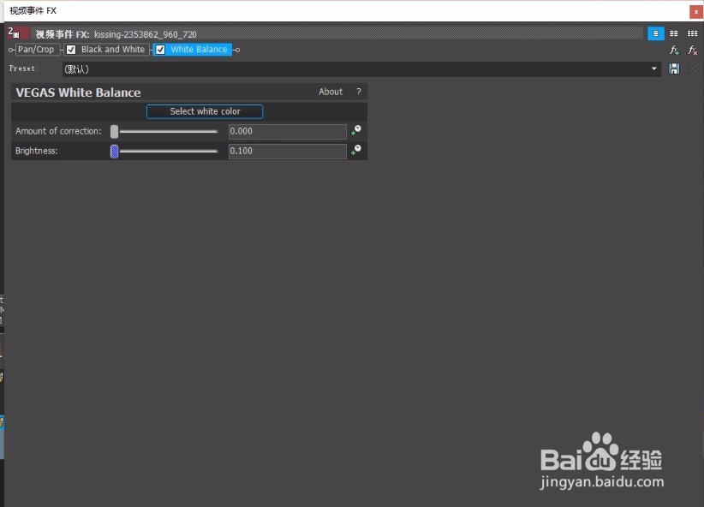The height and width of the screenshot is (507, 704).
Task: Click the ? help button
Action: point(359,92)
